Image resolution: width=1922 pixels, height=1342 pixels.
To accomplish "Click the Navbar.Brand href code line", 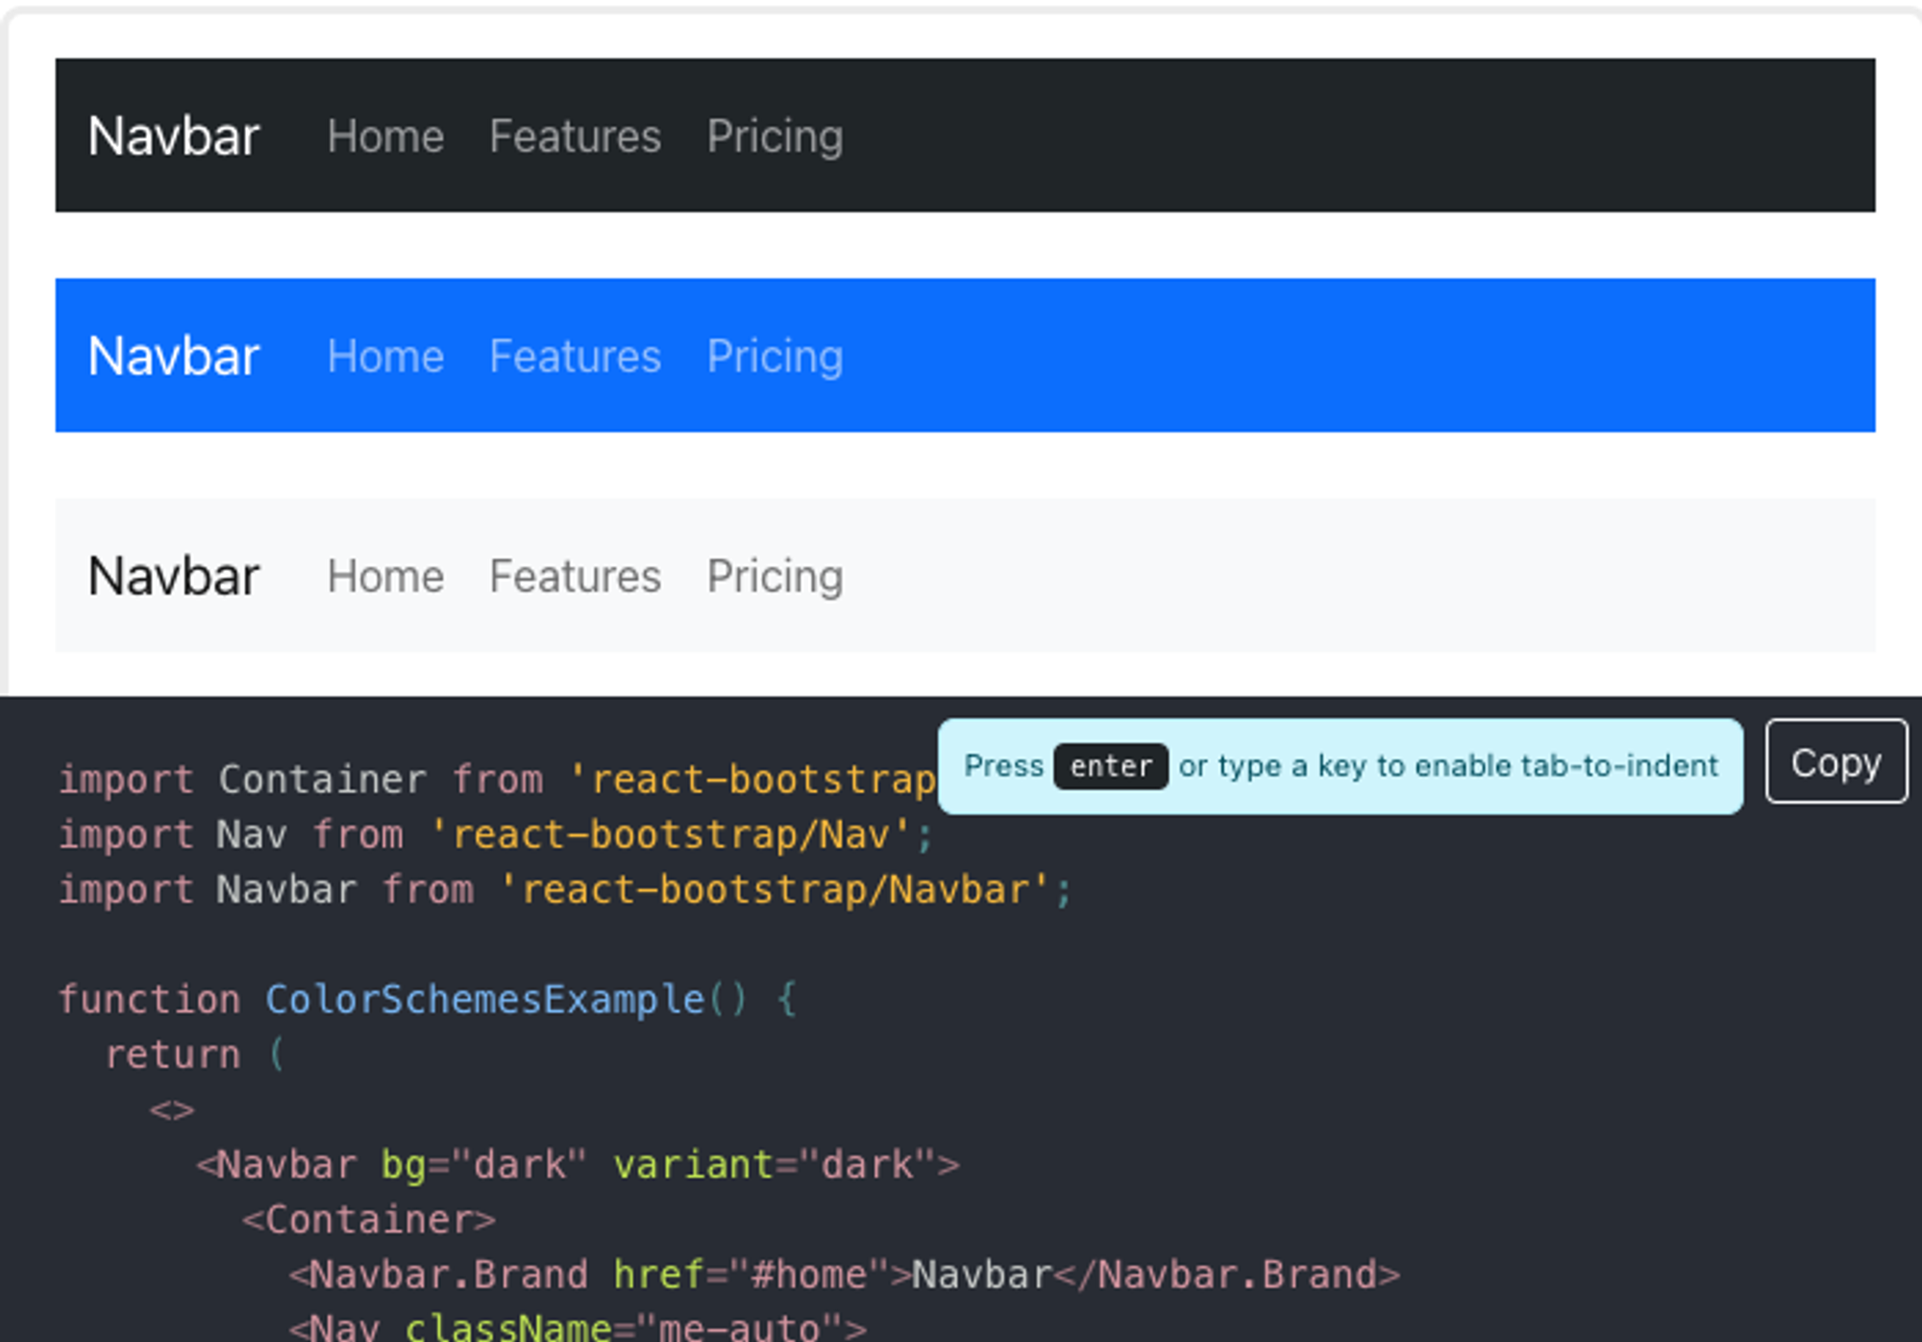I will pos(844,1276).
